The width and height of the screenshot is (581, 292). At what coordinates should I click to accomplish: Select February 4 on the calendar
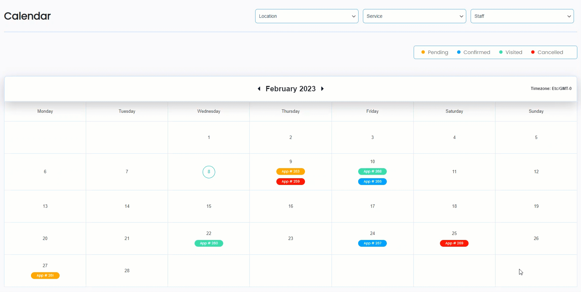pyautogui.click(x=454, y=137)
